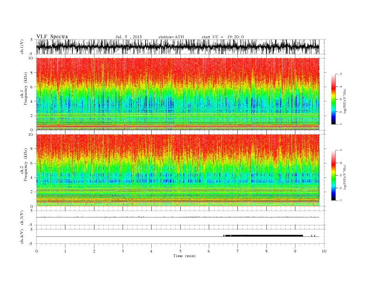365x282 pixels.
Task: Click the 'ch.3(V)' axis label
Action: 22,218
